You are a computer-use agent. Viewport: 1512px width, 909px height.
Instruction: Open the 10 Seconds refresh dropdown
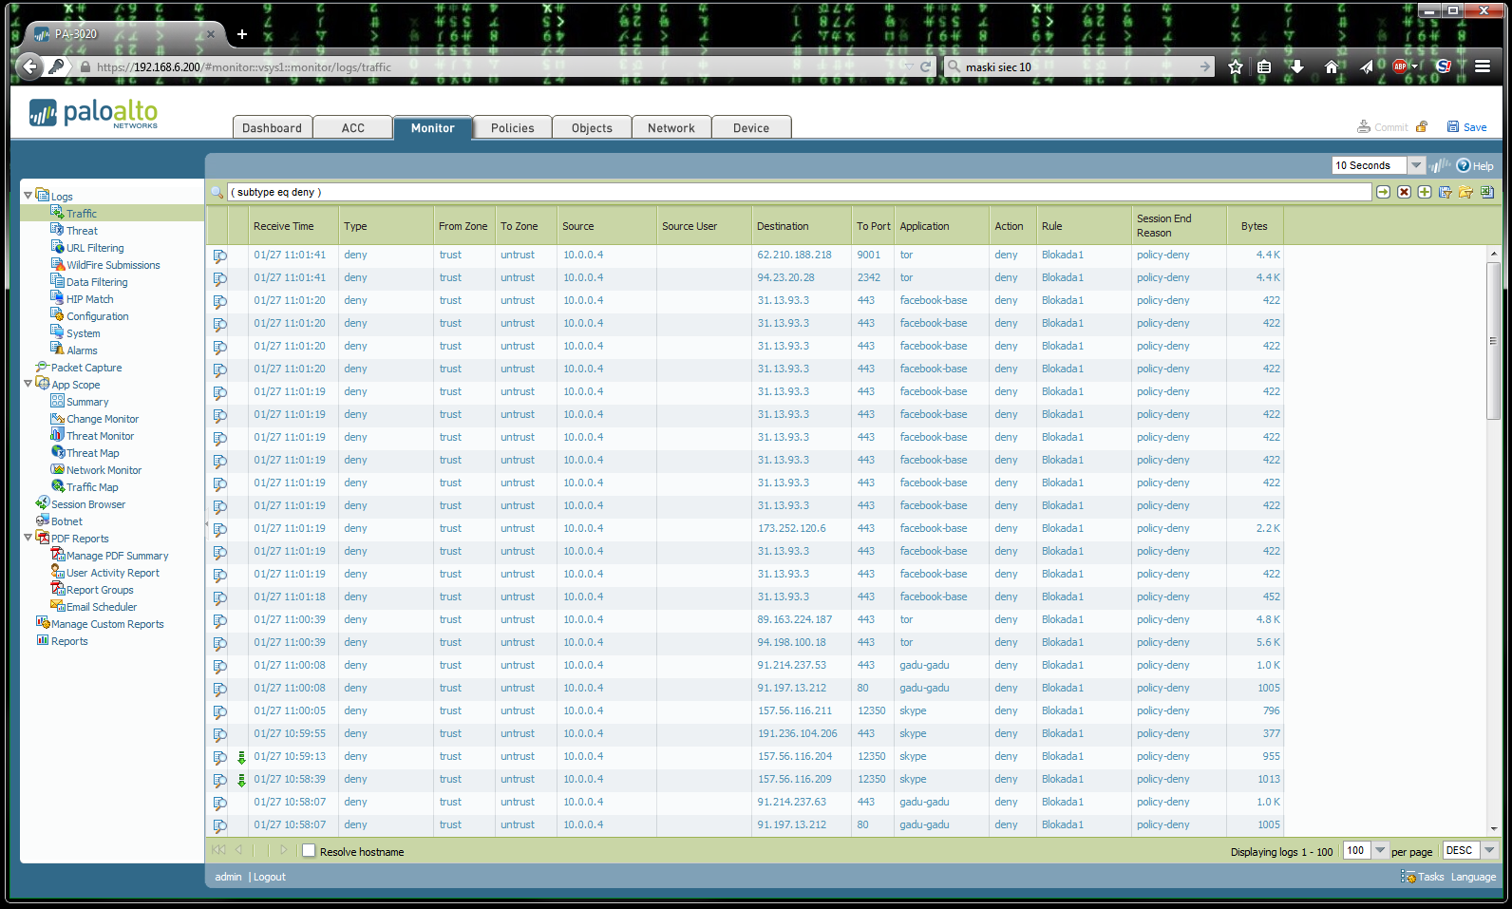1416,165
